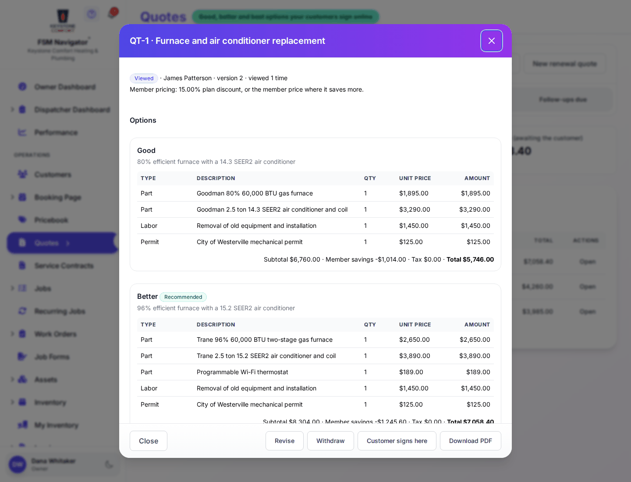Download the quote PDF
This screenshot has width=631, height=482.
tap(471, 441)
